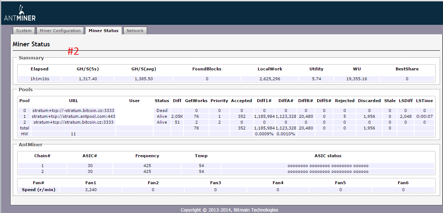Click the antpool.com:443 pool URL
Viewport: 443px width, 213px height.
(73, 116)
